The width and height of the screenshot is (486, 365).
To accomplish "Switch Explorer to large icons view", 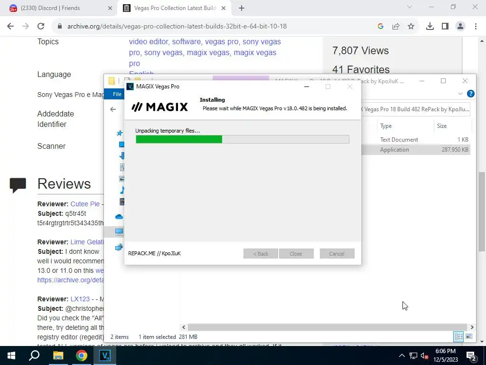I will coord(469,337).
